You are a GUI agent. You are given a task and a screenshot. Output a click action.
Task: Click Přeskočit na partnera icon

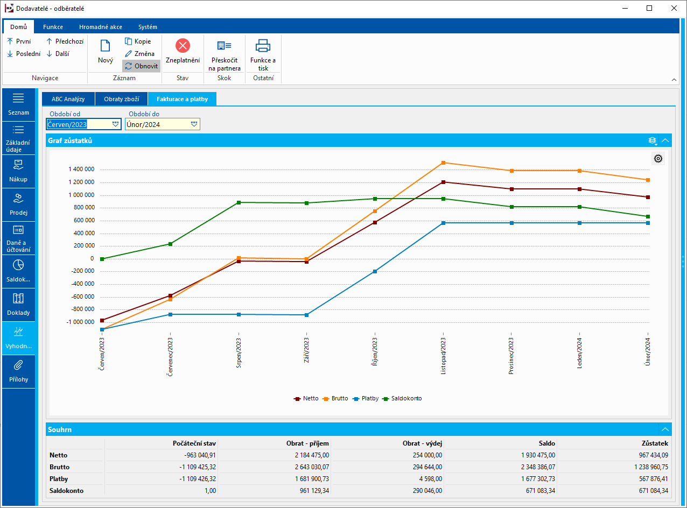coord(224,46)
